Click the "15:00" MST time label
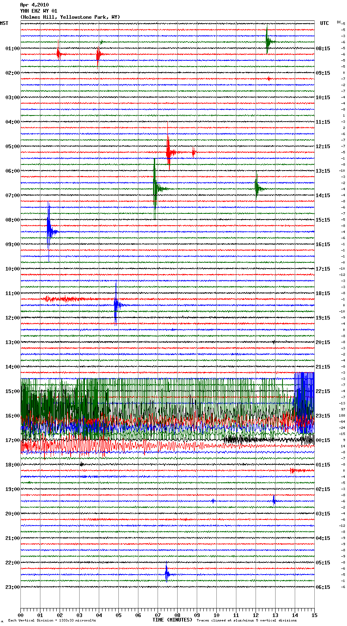The width and height of the screenshot is (347, 626). pos(13,391)
